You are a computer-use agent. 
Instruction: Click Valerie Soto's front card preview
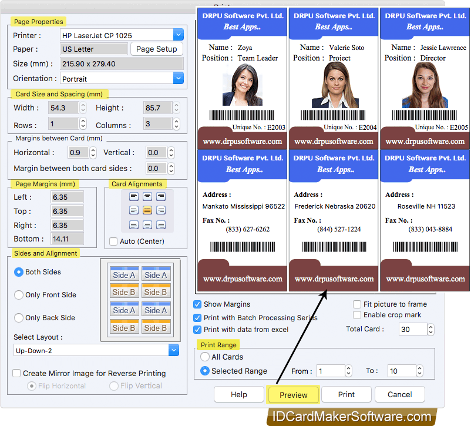(x=334, y=78)
